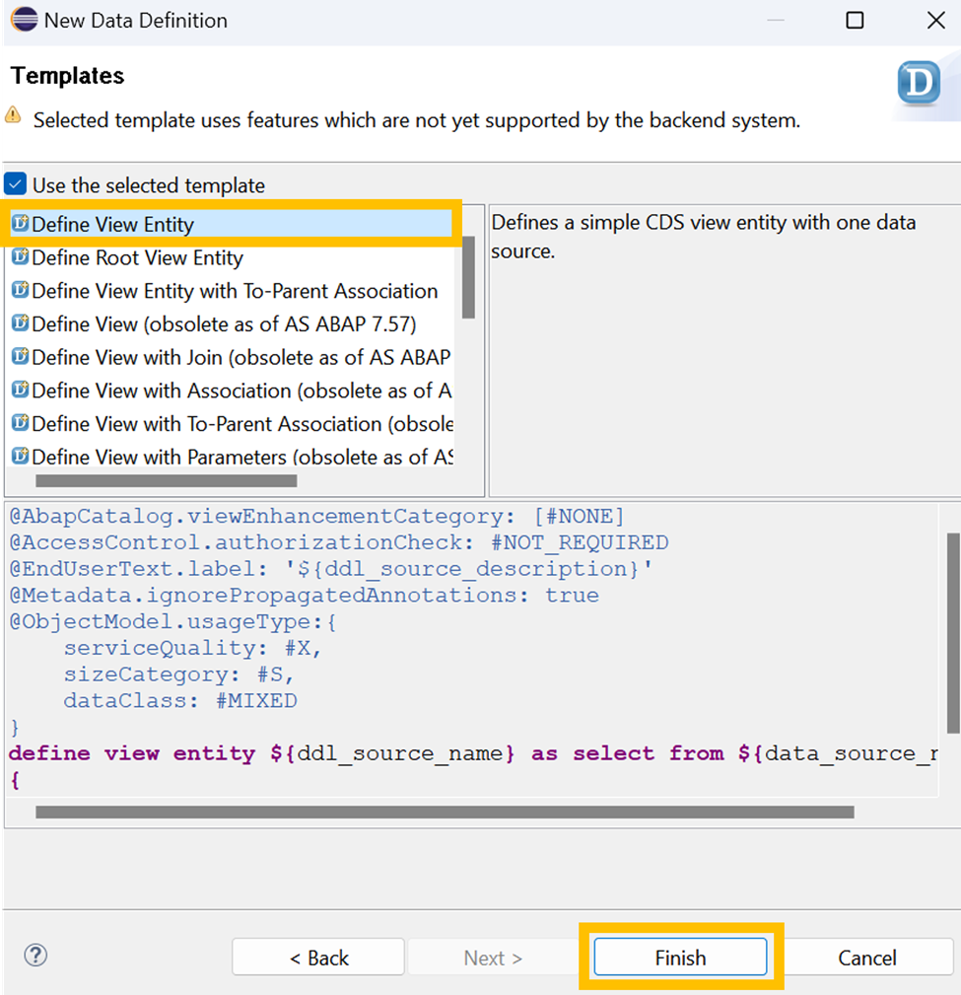Click template list vertical scrollbar thumb
This screenshot has height=995, width=961.
(468, 277)
